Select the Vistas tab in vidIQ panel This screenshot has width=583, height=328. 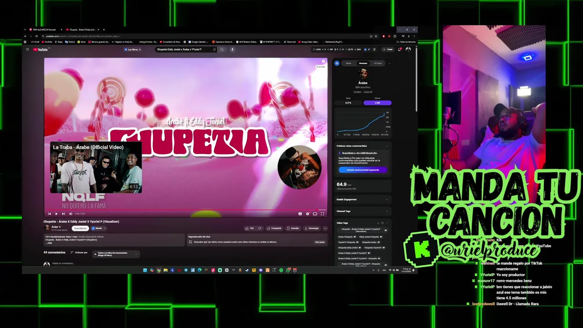pyautogui.click(x=348, y=63)
